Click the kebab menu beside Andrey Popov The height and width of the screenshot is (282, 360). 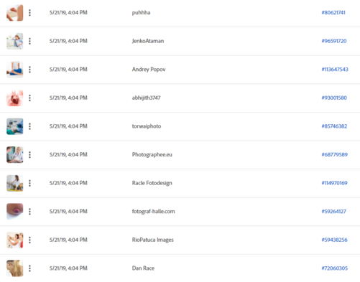tap(29, 70)
